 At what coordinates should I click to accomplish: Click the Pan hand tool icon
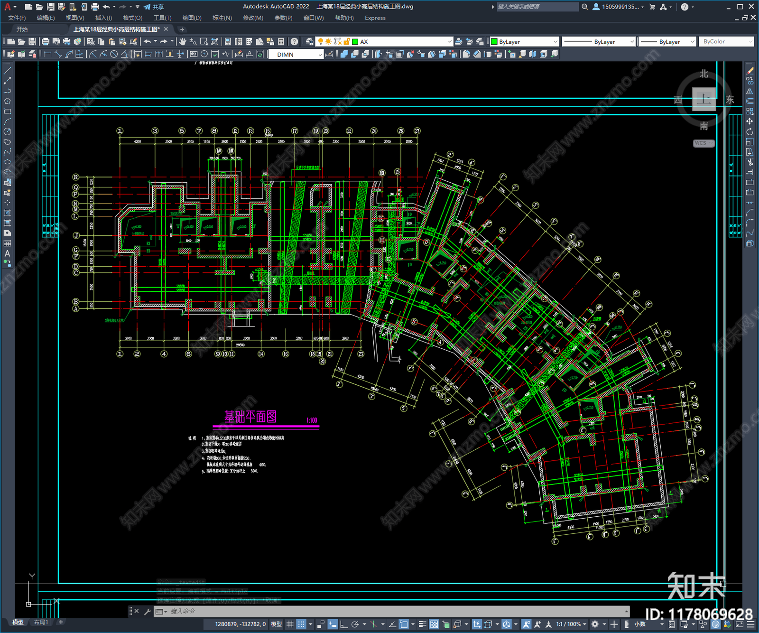(x=183, y=42)
